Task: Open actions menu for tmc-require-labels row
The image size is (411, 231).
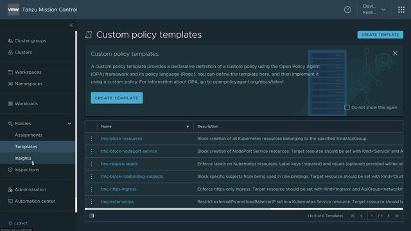Action: click(x=91, y=164)
